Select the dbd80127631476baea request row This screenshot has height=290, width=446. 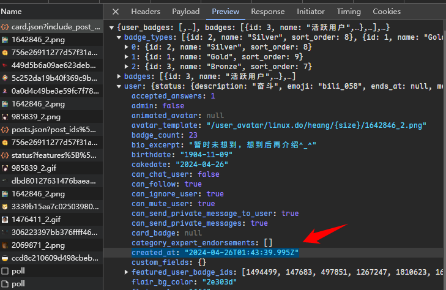click(51, 181)
